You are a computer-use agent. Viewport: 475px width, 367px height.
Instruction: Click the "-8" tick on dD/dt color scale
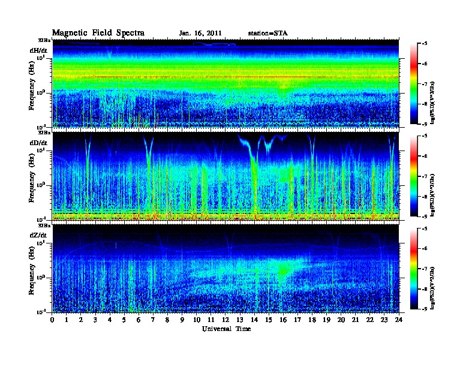[x=424, y=196]
